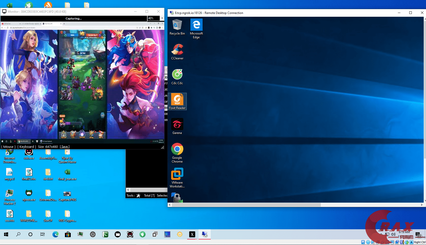Select the my.ps1 file on the desktop
Viewport: 426px width, 245px height.
point(10,174)
